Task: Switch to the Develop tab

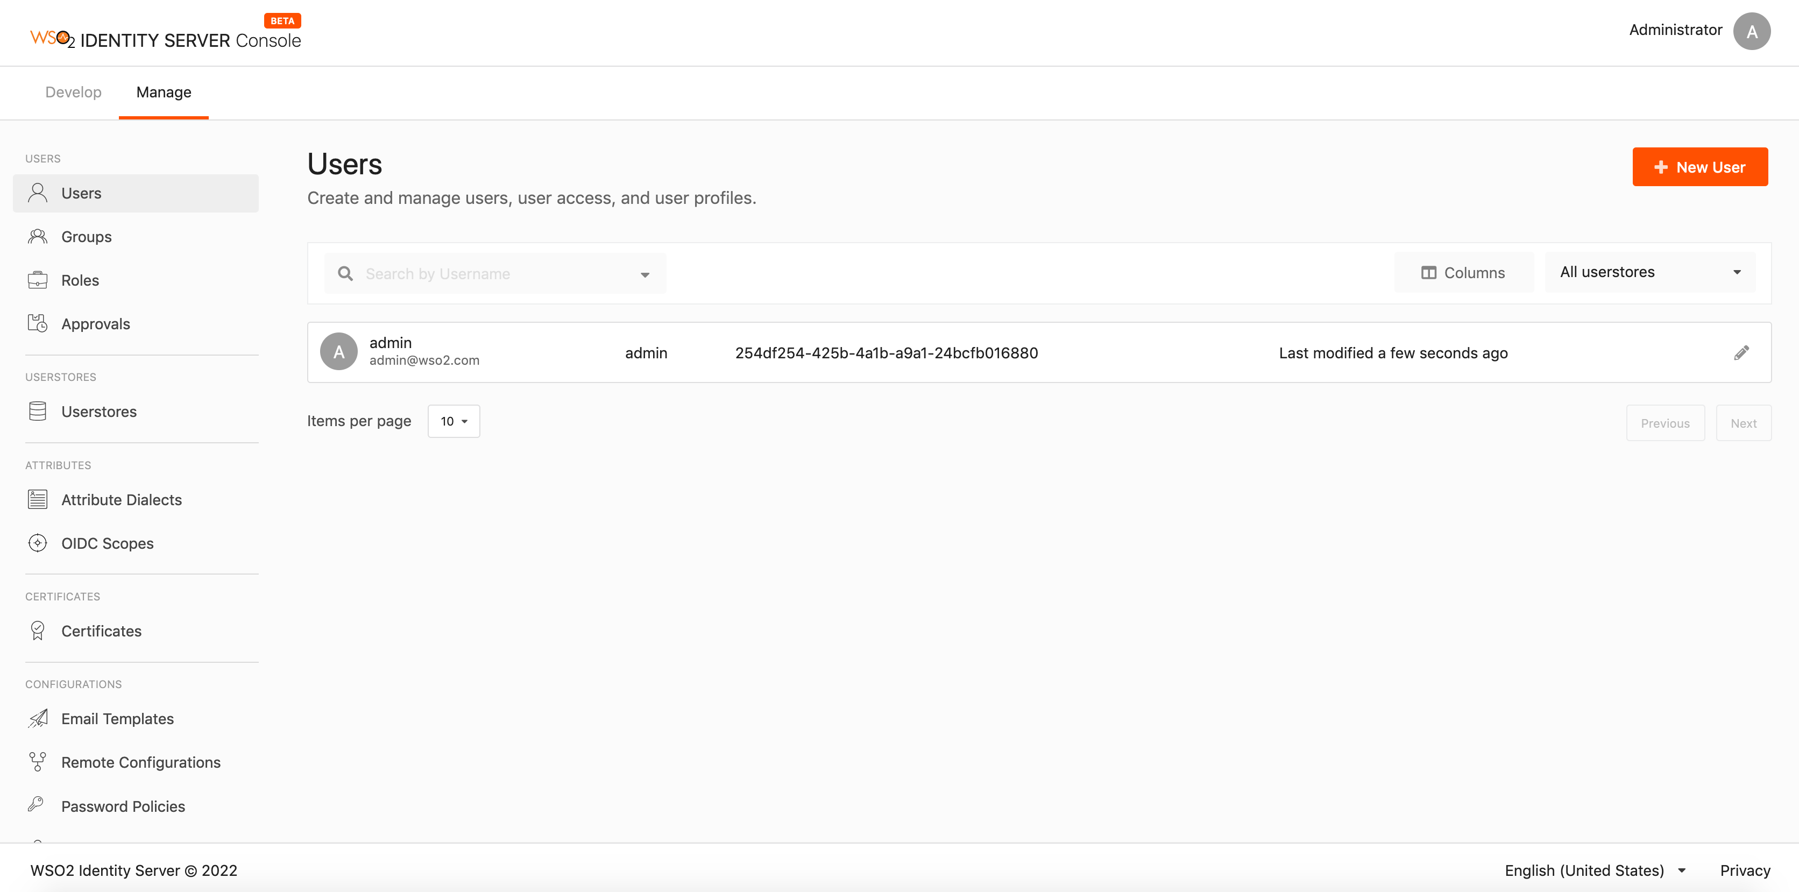Action: 73,92
